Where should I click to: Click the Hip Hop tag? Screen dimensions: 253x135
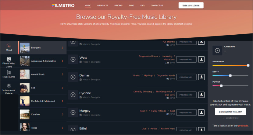coord(148,75)
